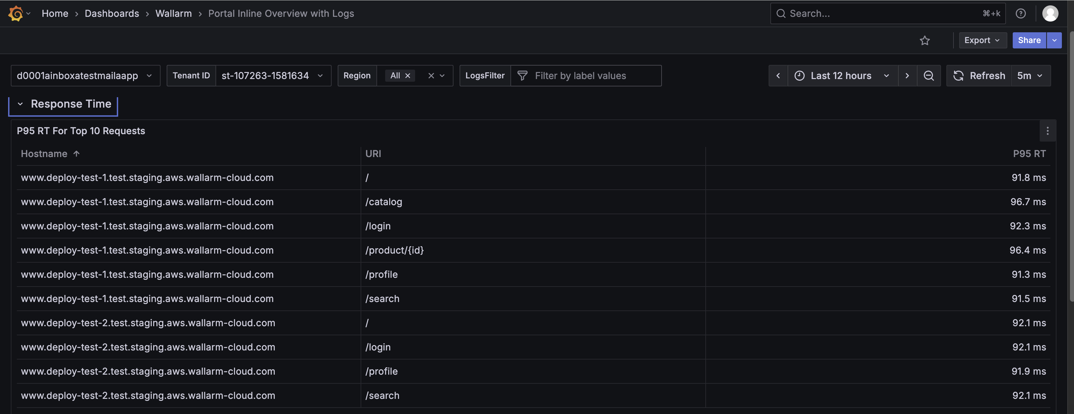This screenshot has width=1074, height=414.
Task: Click the Grafana logo icon
Action: (x=15, y=13)
